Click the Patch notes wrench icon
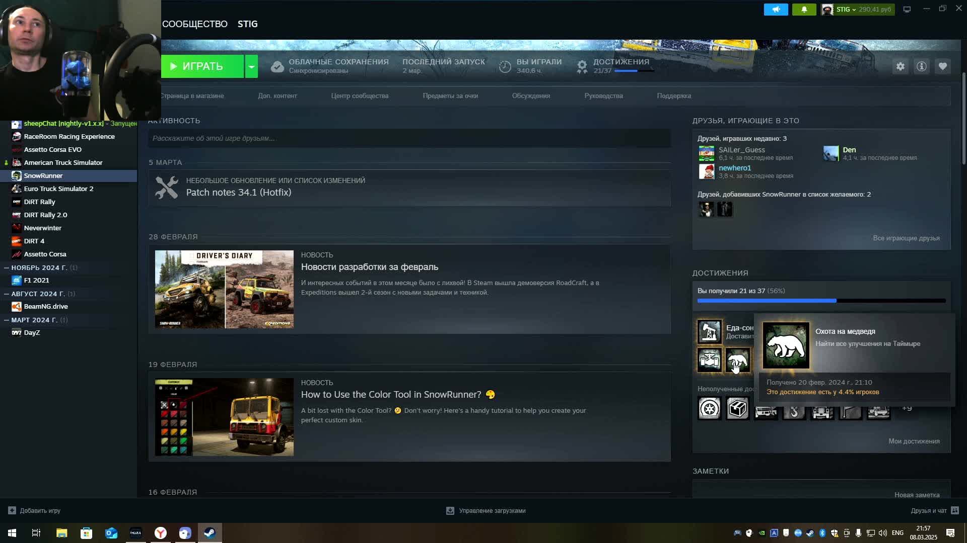This screenshot has width=967, height=543. pos(167,188)
